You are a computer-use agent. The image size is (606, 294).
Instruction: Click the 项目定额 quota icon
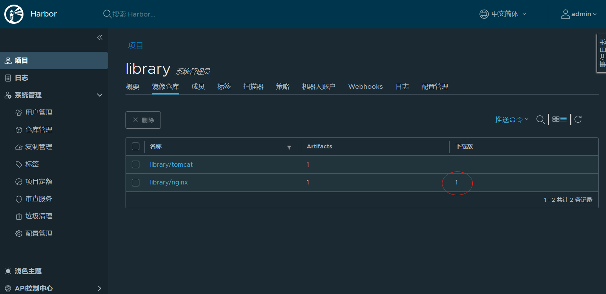tap(18, 182)
